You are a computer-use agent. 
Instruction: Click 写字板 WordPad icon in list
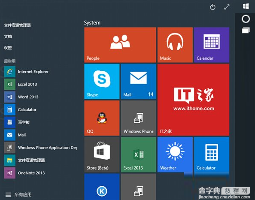pos(10,122)
